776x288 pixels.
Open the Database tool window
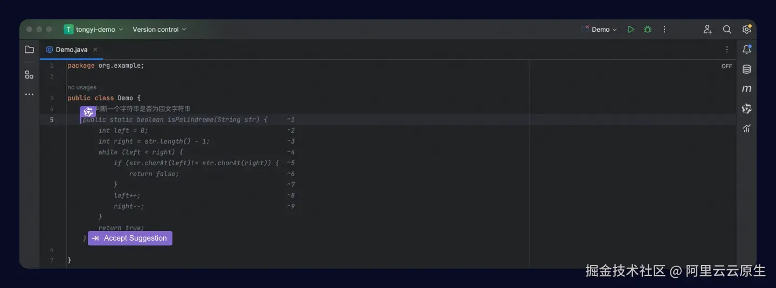[746, 69]
